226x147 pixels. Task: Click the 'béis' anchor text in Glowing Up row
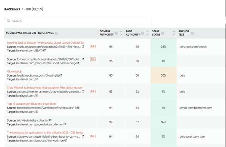click(x=182, y=75)
